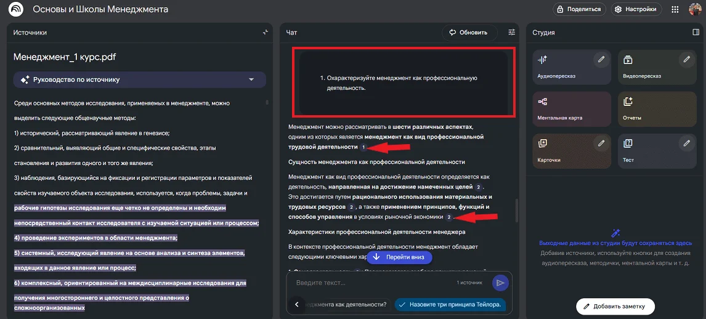Edit the Video overview settings
The width and height of the screenshot is (706, 319).
(686, 60)
